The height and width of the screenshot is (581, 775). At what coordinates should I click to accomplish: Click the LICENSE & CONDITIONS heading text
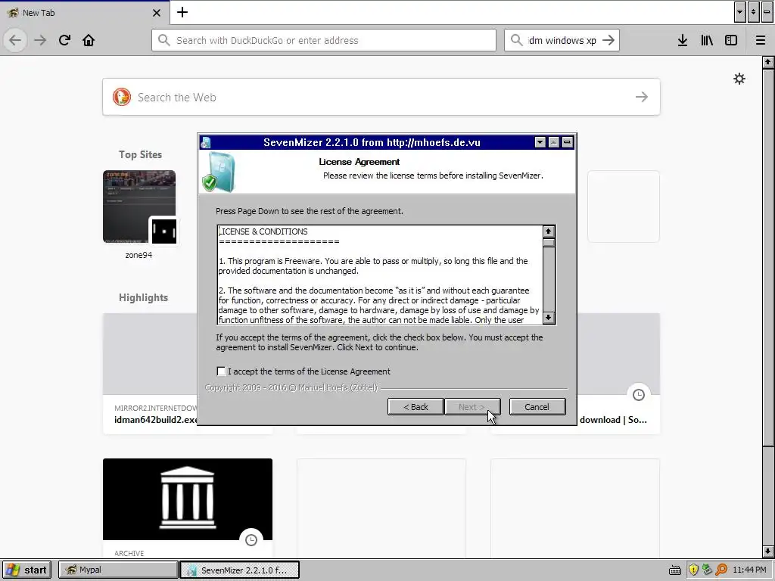[263, 231]
